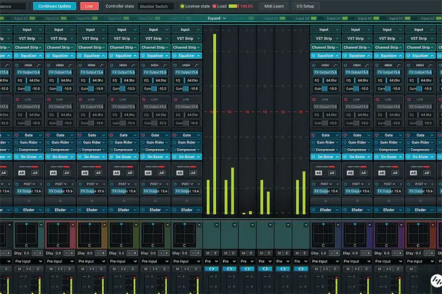
Task: Click the Continues Update button
Action: [x=54, y=6]
